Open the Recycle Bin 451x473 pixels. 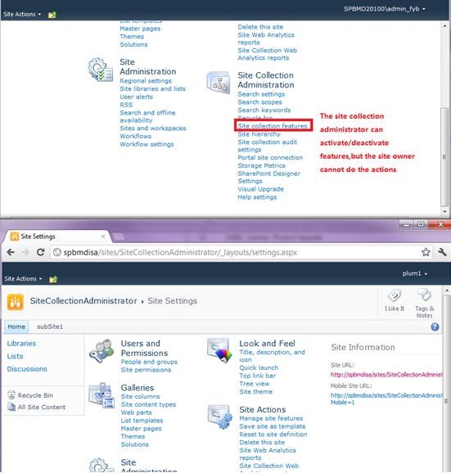click(x=30, y=395)
